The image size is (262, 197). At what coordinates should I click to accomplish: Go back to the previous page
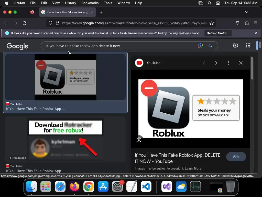6,23
